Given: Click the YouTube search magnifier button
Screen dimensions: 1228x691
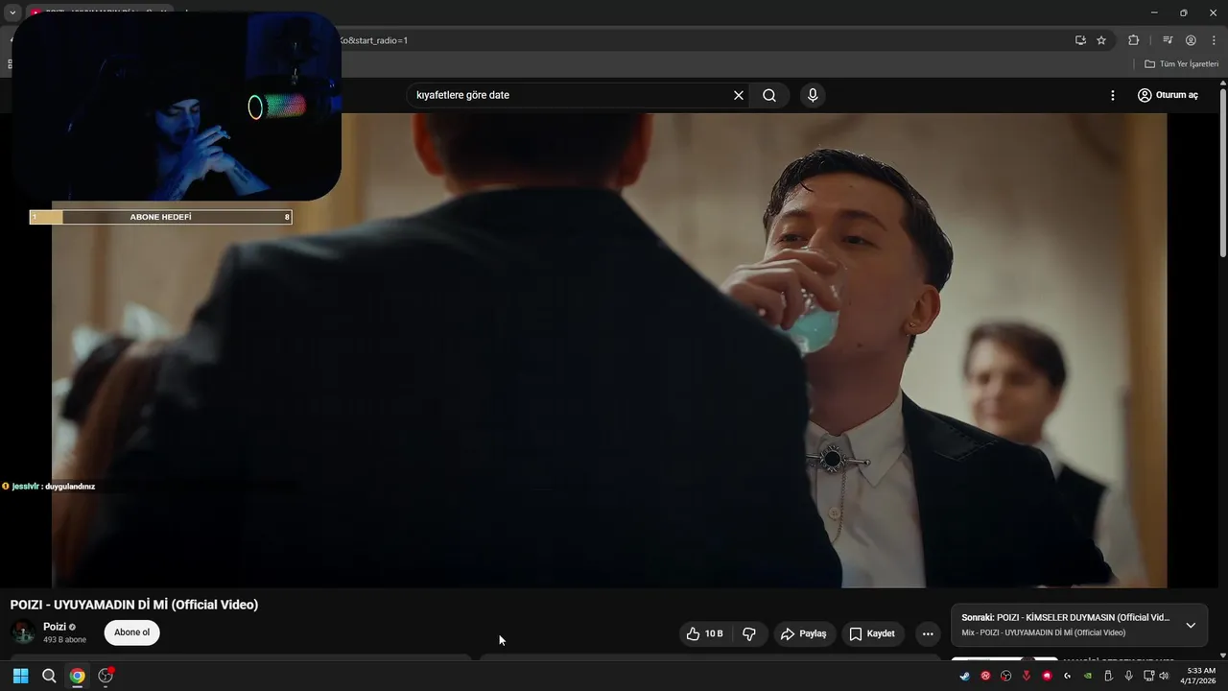Looking at the screenshot, I should pyautogui.click(x=769, y=95).
